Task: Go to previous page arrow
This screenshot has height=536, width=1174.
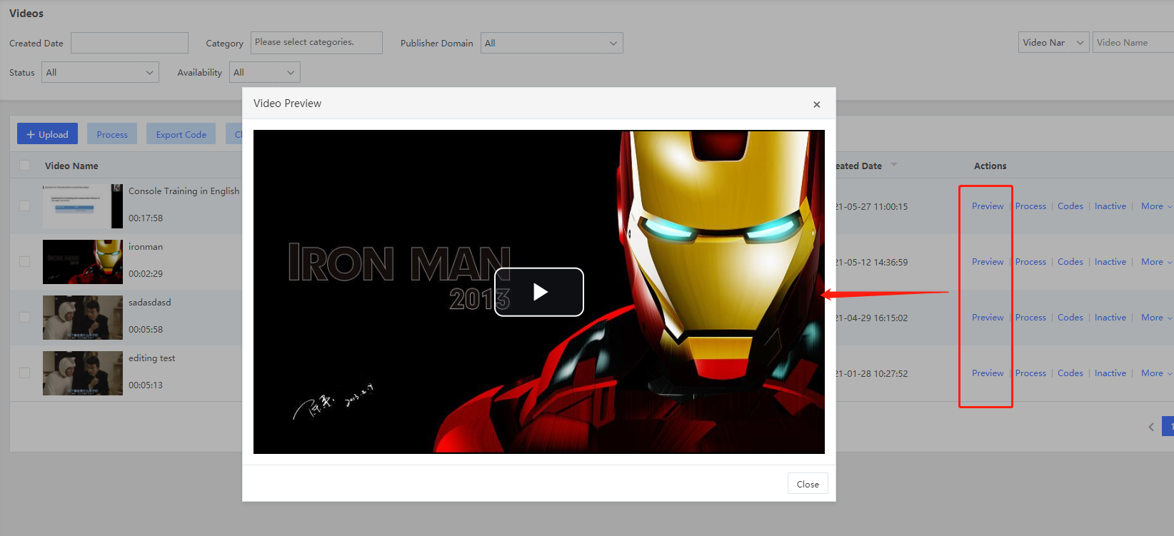Action: point(1150,427)
